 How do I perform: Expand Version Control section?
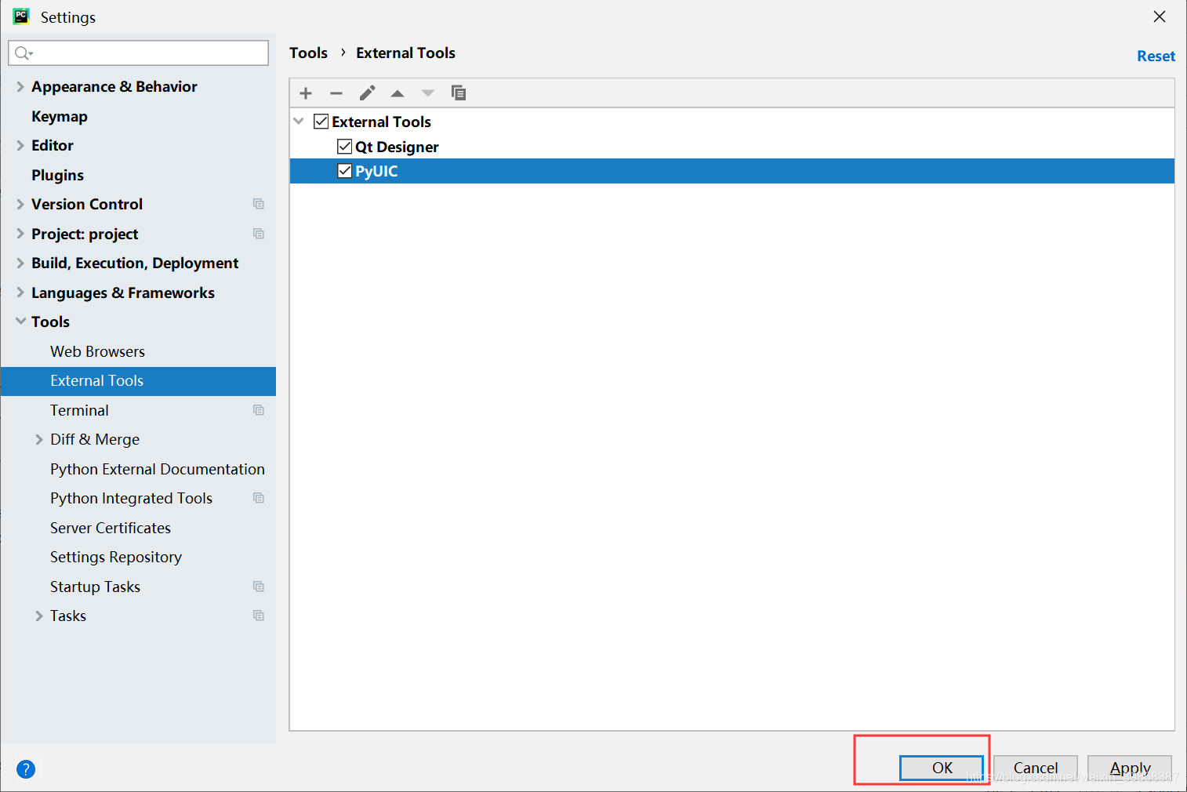[20, 204]
